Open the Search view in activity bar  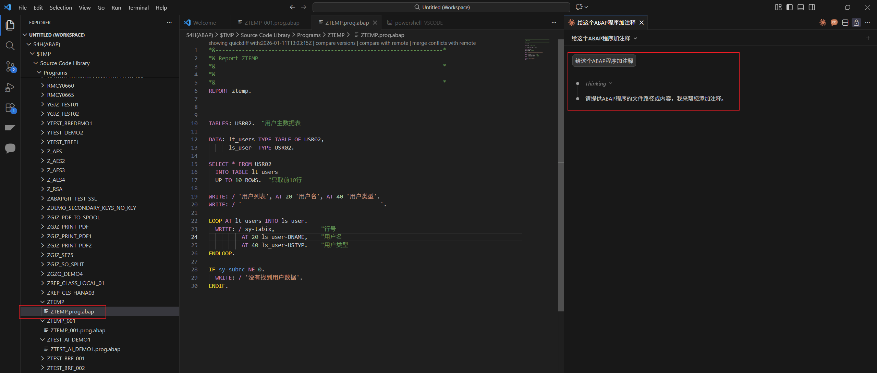click(10, 46)
